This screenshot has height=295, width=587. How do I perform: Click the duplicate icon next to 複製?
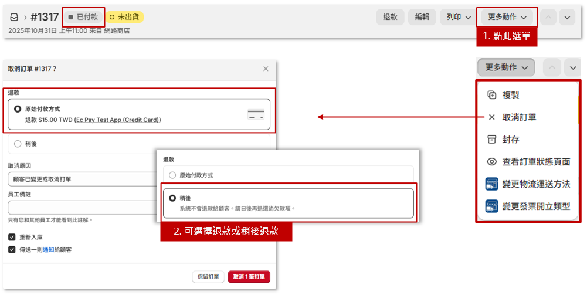pyautogui.click(x=491, y=95)
